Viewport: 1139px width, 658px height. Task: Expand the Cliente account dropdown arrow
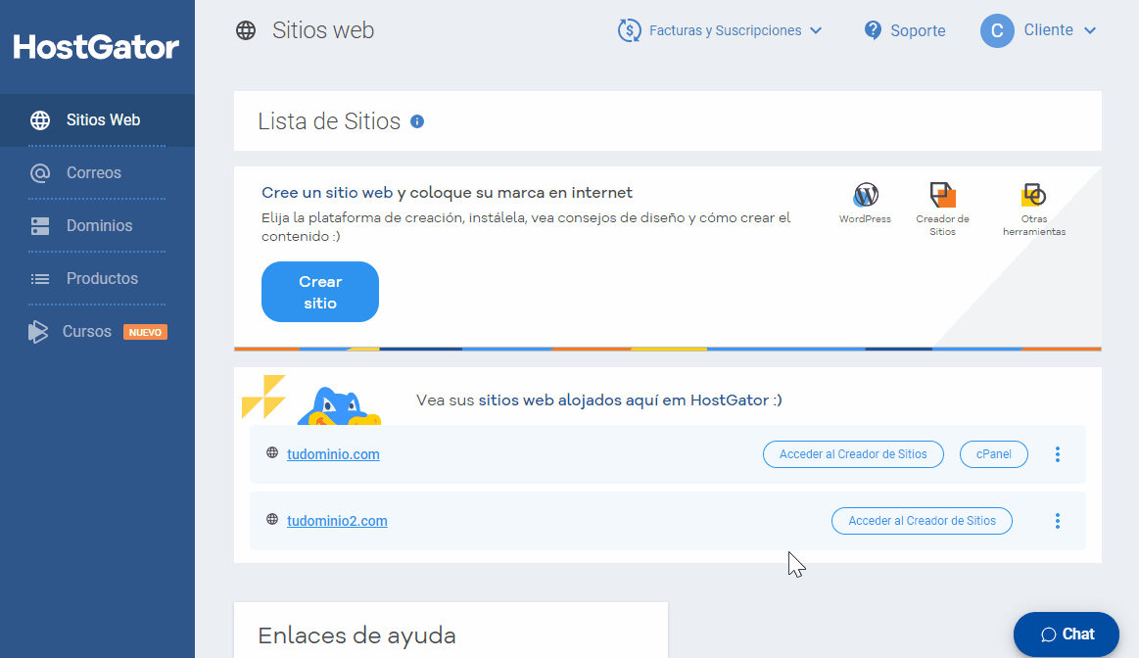coord(1090,30)
